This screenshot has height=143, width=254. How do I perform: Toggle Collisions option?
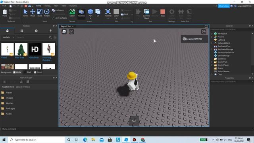[58, 10]
